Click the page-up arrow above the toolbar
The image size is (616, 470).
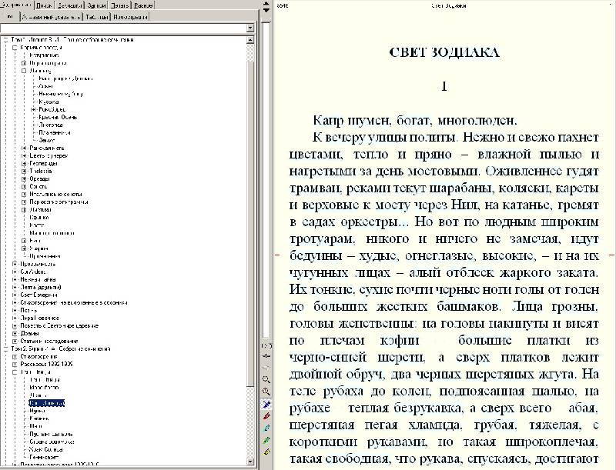[x=266, y=4]
